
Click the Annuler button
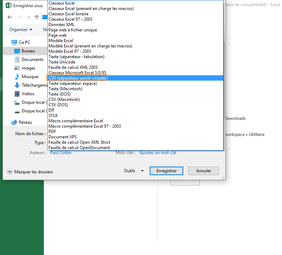[x=204, y=171]
